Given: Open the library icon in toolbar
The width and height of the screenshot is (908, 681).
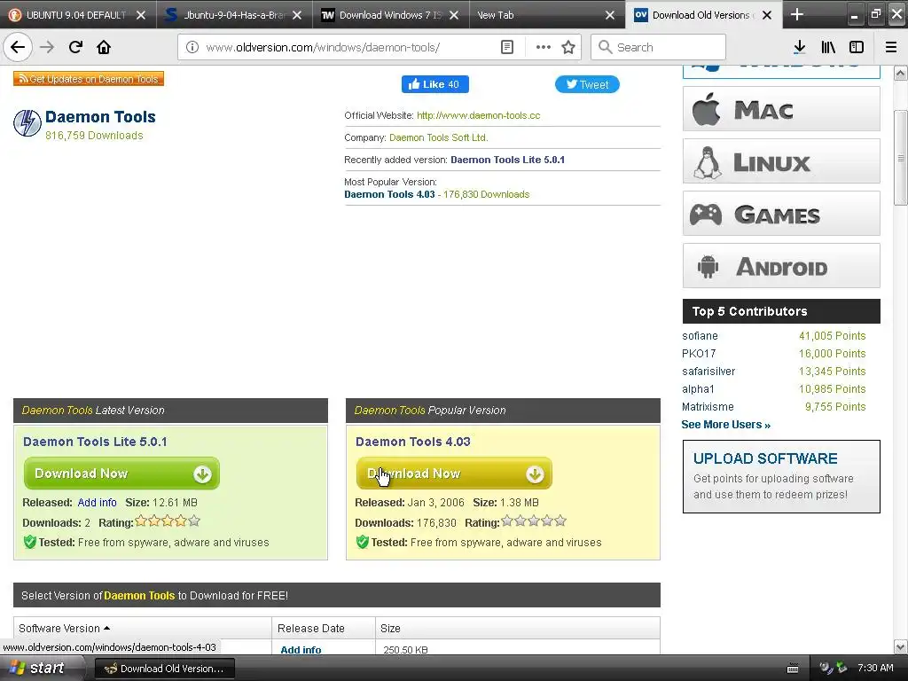Looking at the screenshot, I should [x=828, y=47].
